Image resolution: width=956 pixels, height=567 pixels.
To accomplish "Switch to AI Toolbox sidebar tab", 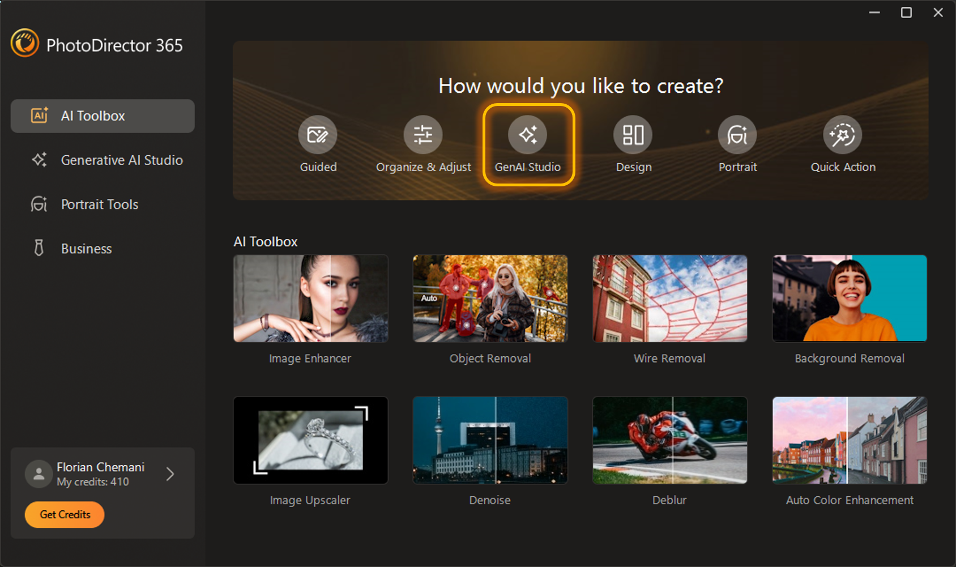I will (x=103, y=116).
